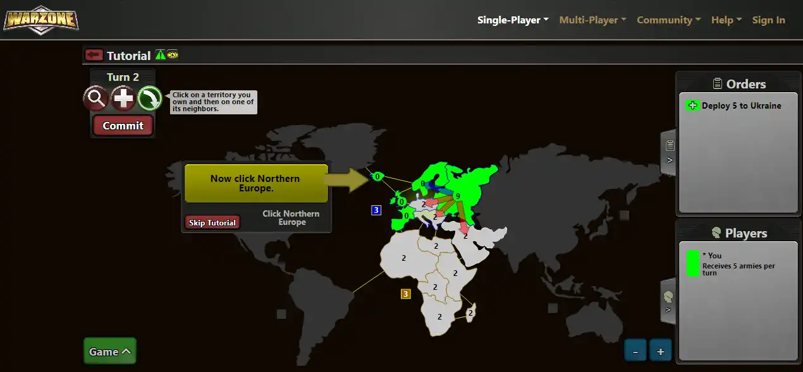Click the Skip Tutorial button
The width and height of the screenshot is (803, 372).
[x=212, y=222]
